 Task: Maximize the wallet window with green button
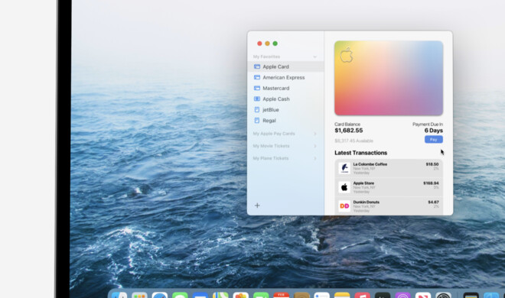point(275,44)
